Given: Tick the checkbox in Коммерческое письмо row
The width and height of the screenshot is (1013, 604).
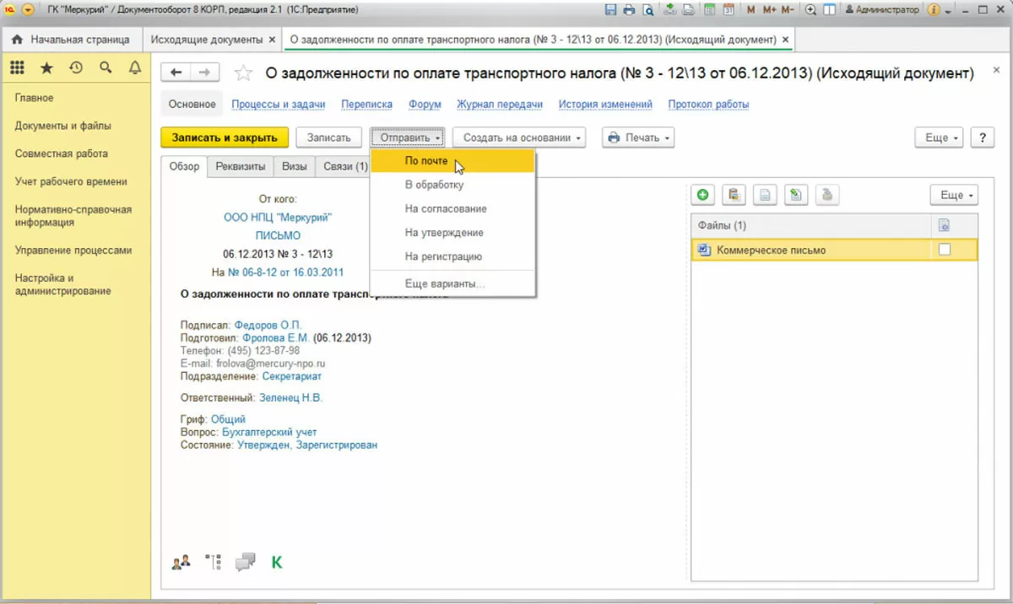Looking at the screenshot, I should pyautogui.click(x=945, y=249).
